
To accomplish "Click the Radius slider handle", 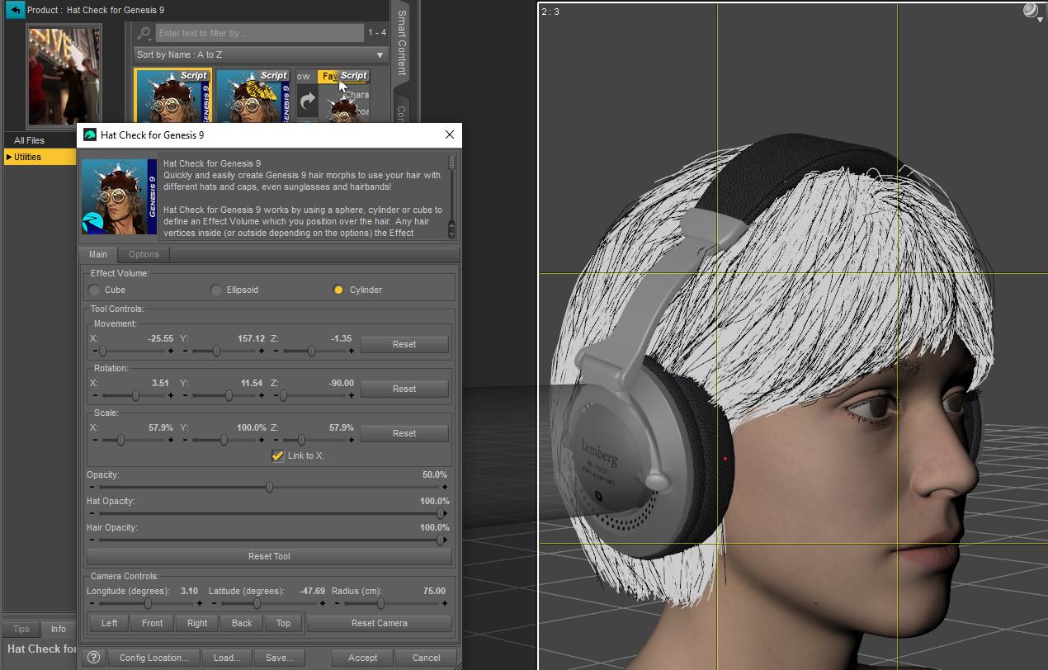I will click(380, 603).
